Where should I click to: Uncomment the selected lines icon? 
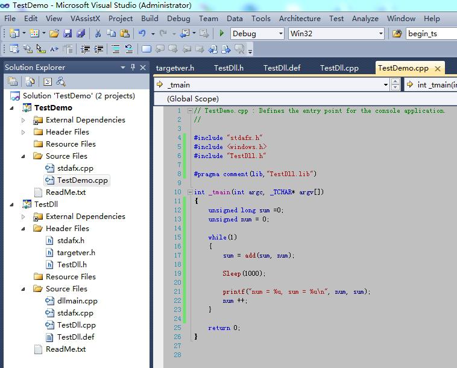[129, 49]
